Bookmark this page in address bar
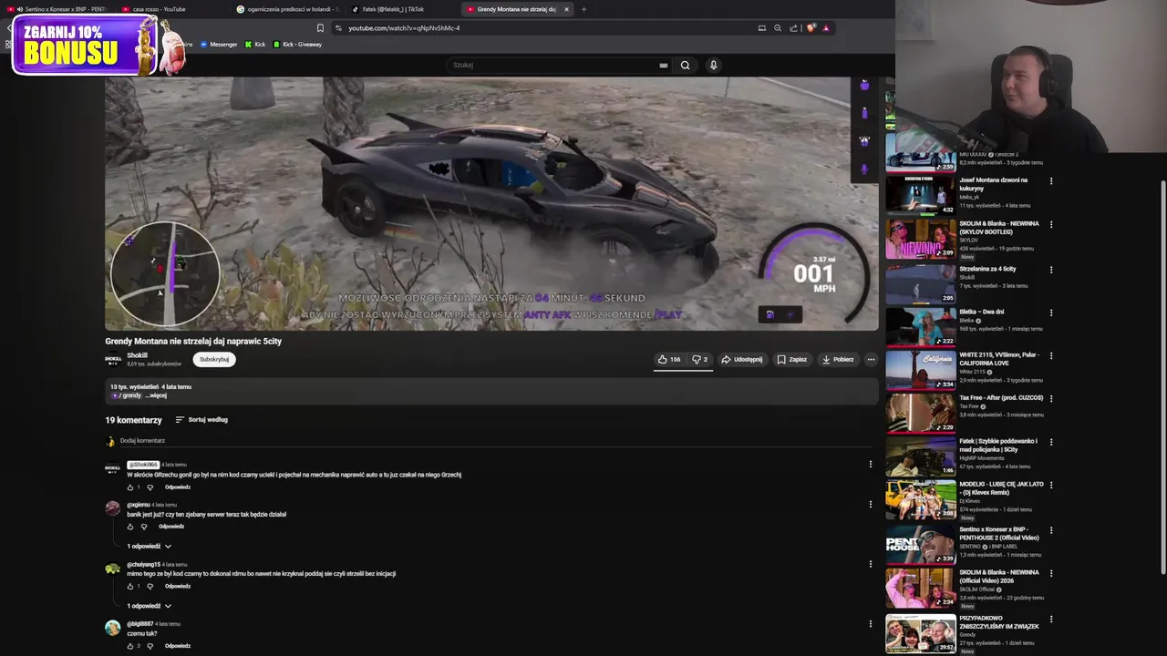Screen dimensions: 1167x656 pos(320,28)
